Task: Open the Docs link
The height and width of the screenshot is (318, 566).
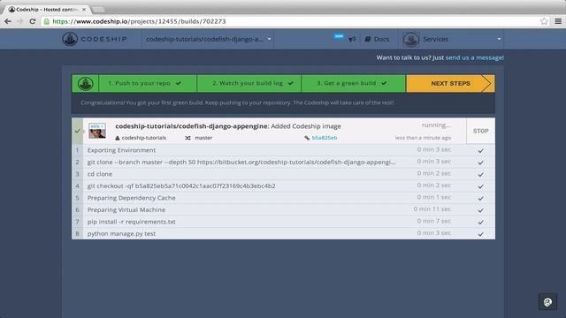Action: (x=377, y=39)
